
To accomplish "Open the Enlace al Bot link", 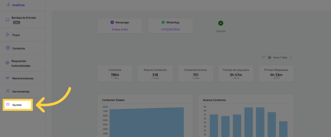I will coord(120,30).
